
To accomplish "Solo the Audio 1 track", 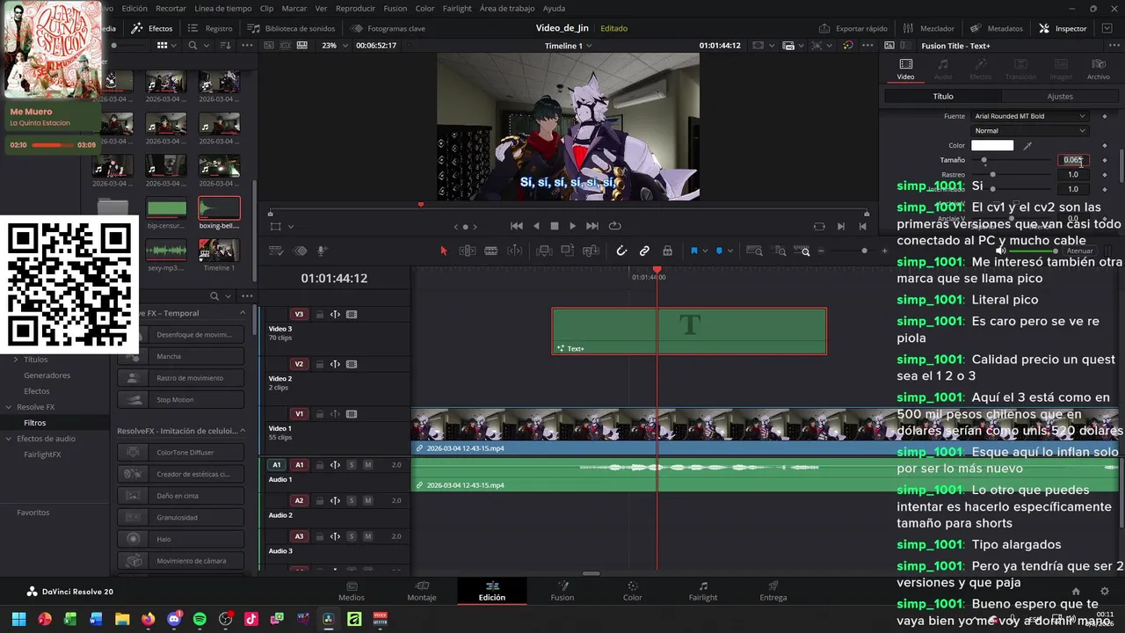I will pos(351,465).
